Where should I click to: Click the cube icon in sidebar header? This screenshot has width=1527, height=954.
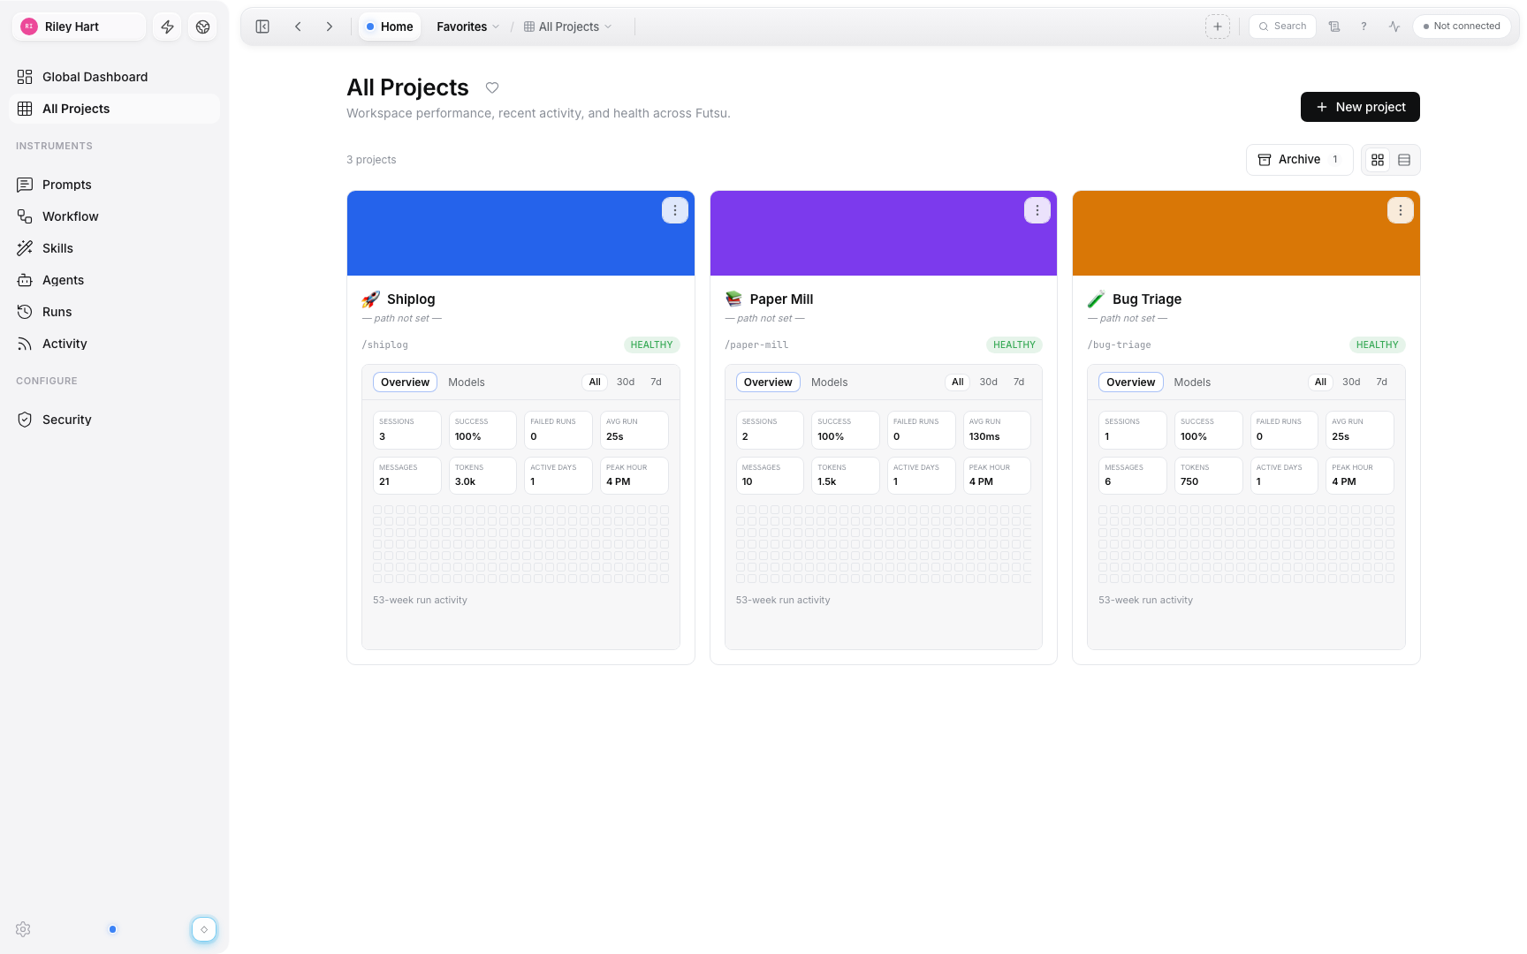pos(202,26)
